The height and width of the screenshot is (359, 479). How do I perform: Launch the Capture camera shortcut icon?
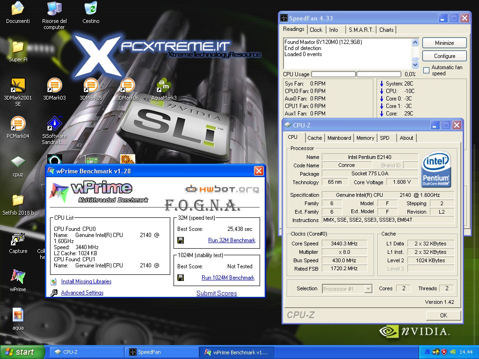18,239
